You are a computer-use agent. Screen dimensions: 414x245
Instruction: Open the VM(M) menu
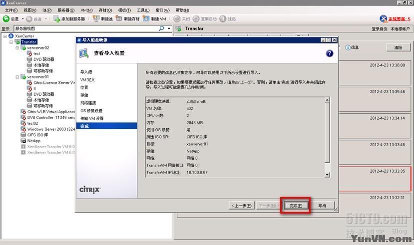(x=86, y=10)
